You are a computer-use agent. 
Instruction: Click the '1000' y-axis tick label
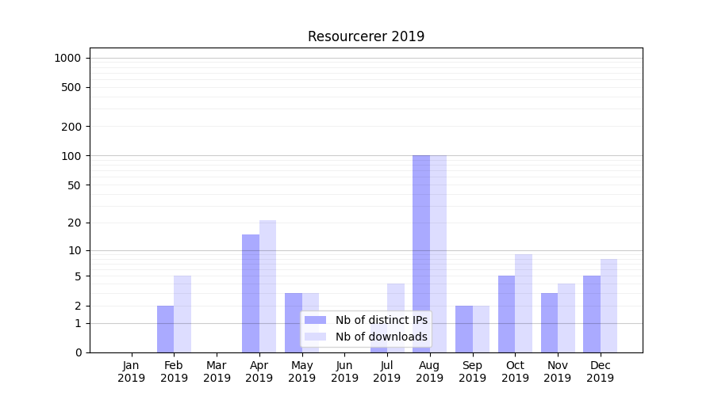67,58
